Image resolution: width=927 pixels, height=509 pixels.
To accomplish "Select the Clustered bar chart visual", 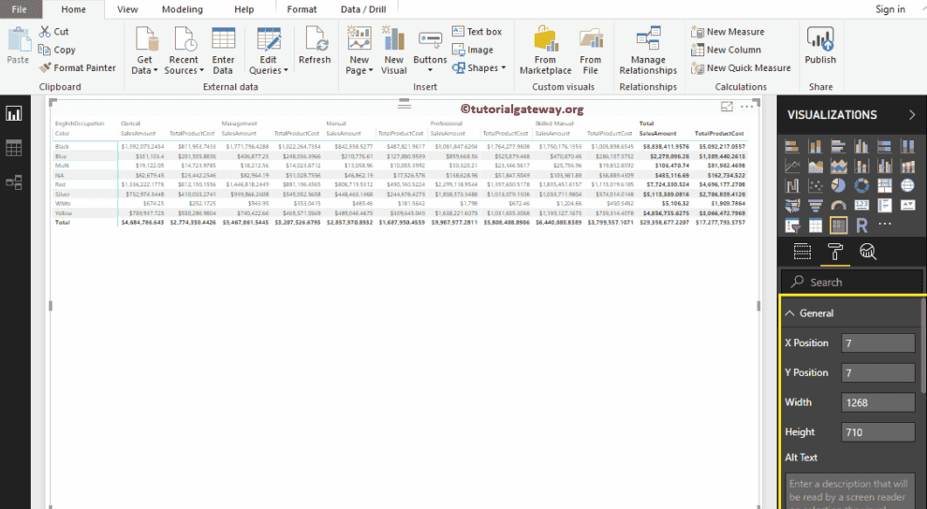I will [x=838, y=147].
